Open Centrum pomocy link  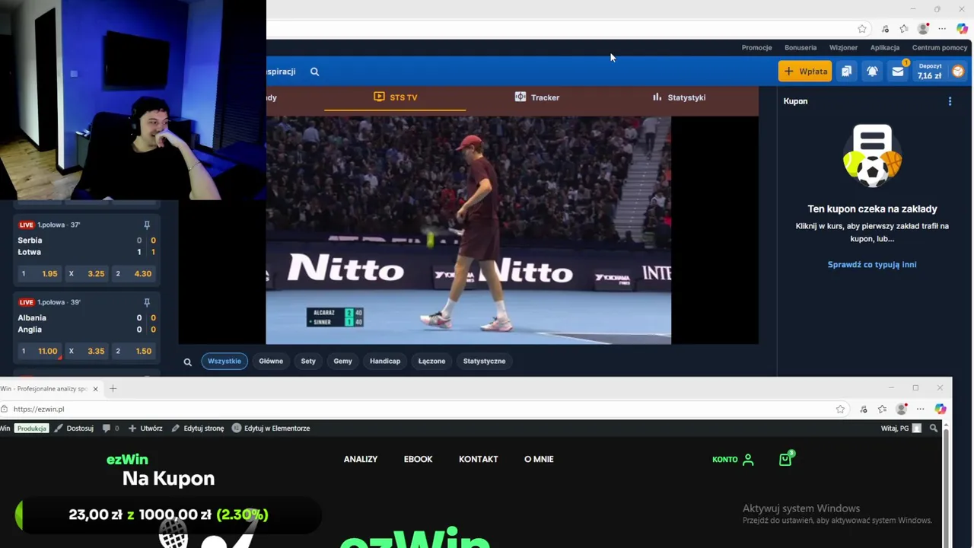[x=940, y=48]
